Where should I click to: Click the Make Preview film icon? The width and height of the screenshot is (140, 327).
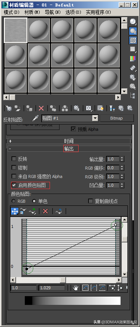click(133, 68)
